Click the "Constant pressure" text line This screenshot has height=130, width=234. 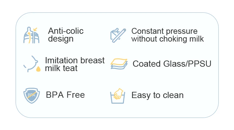pyautogui.click(x=164, y=31)
